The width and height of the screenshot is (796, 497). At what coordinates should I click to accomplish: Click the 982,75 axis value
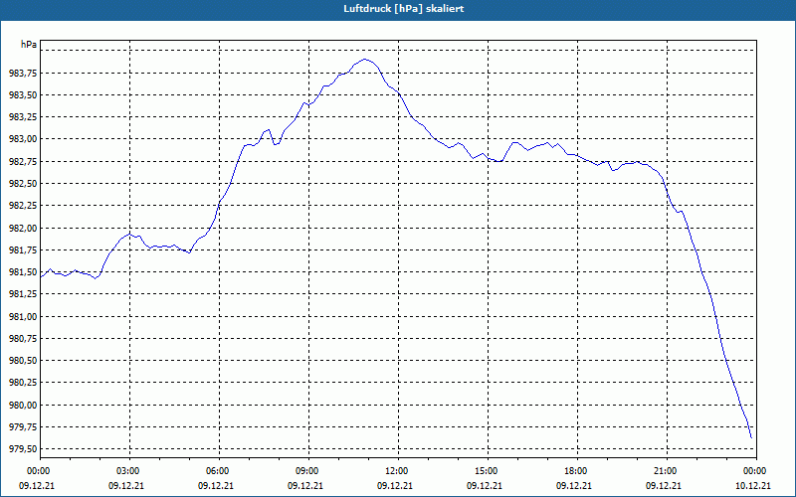23,162
